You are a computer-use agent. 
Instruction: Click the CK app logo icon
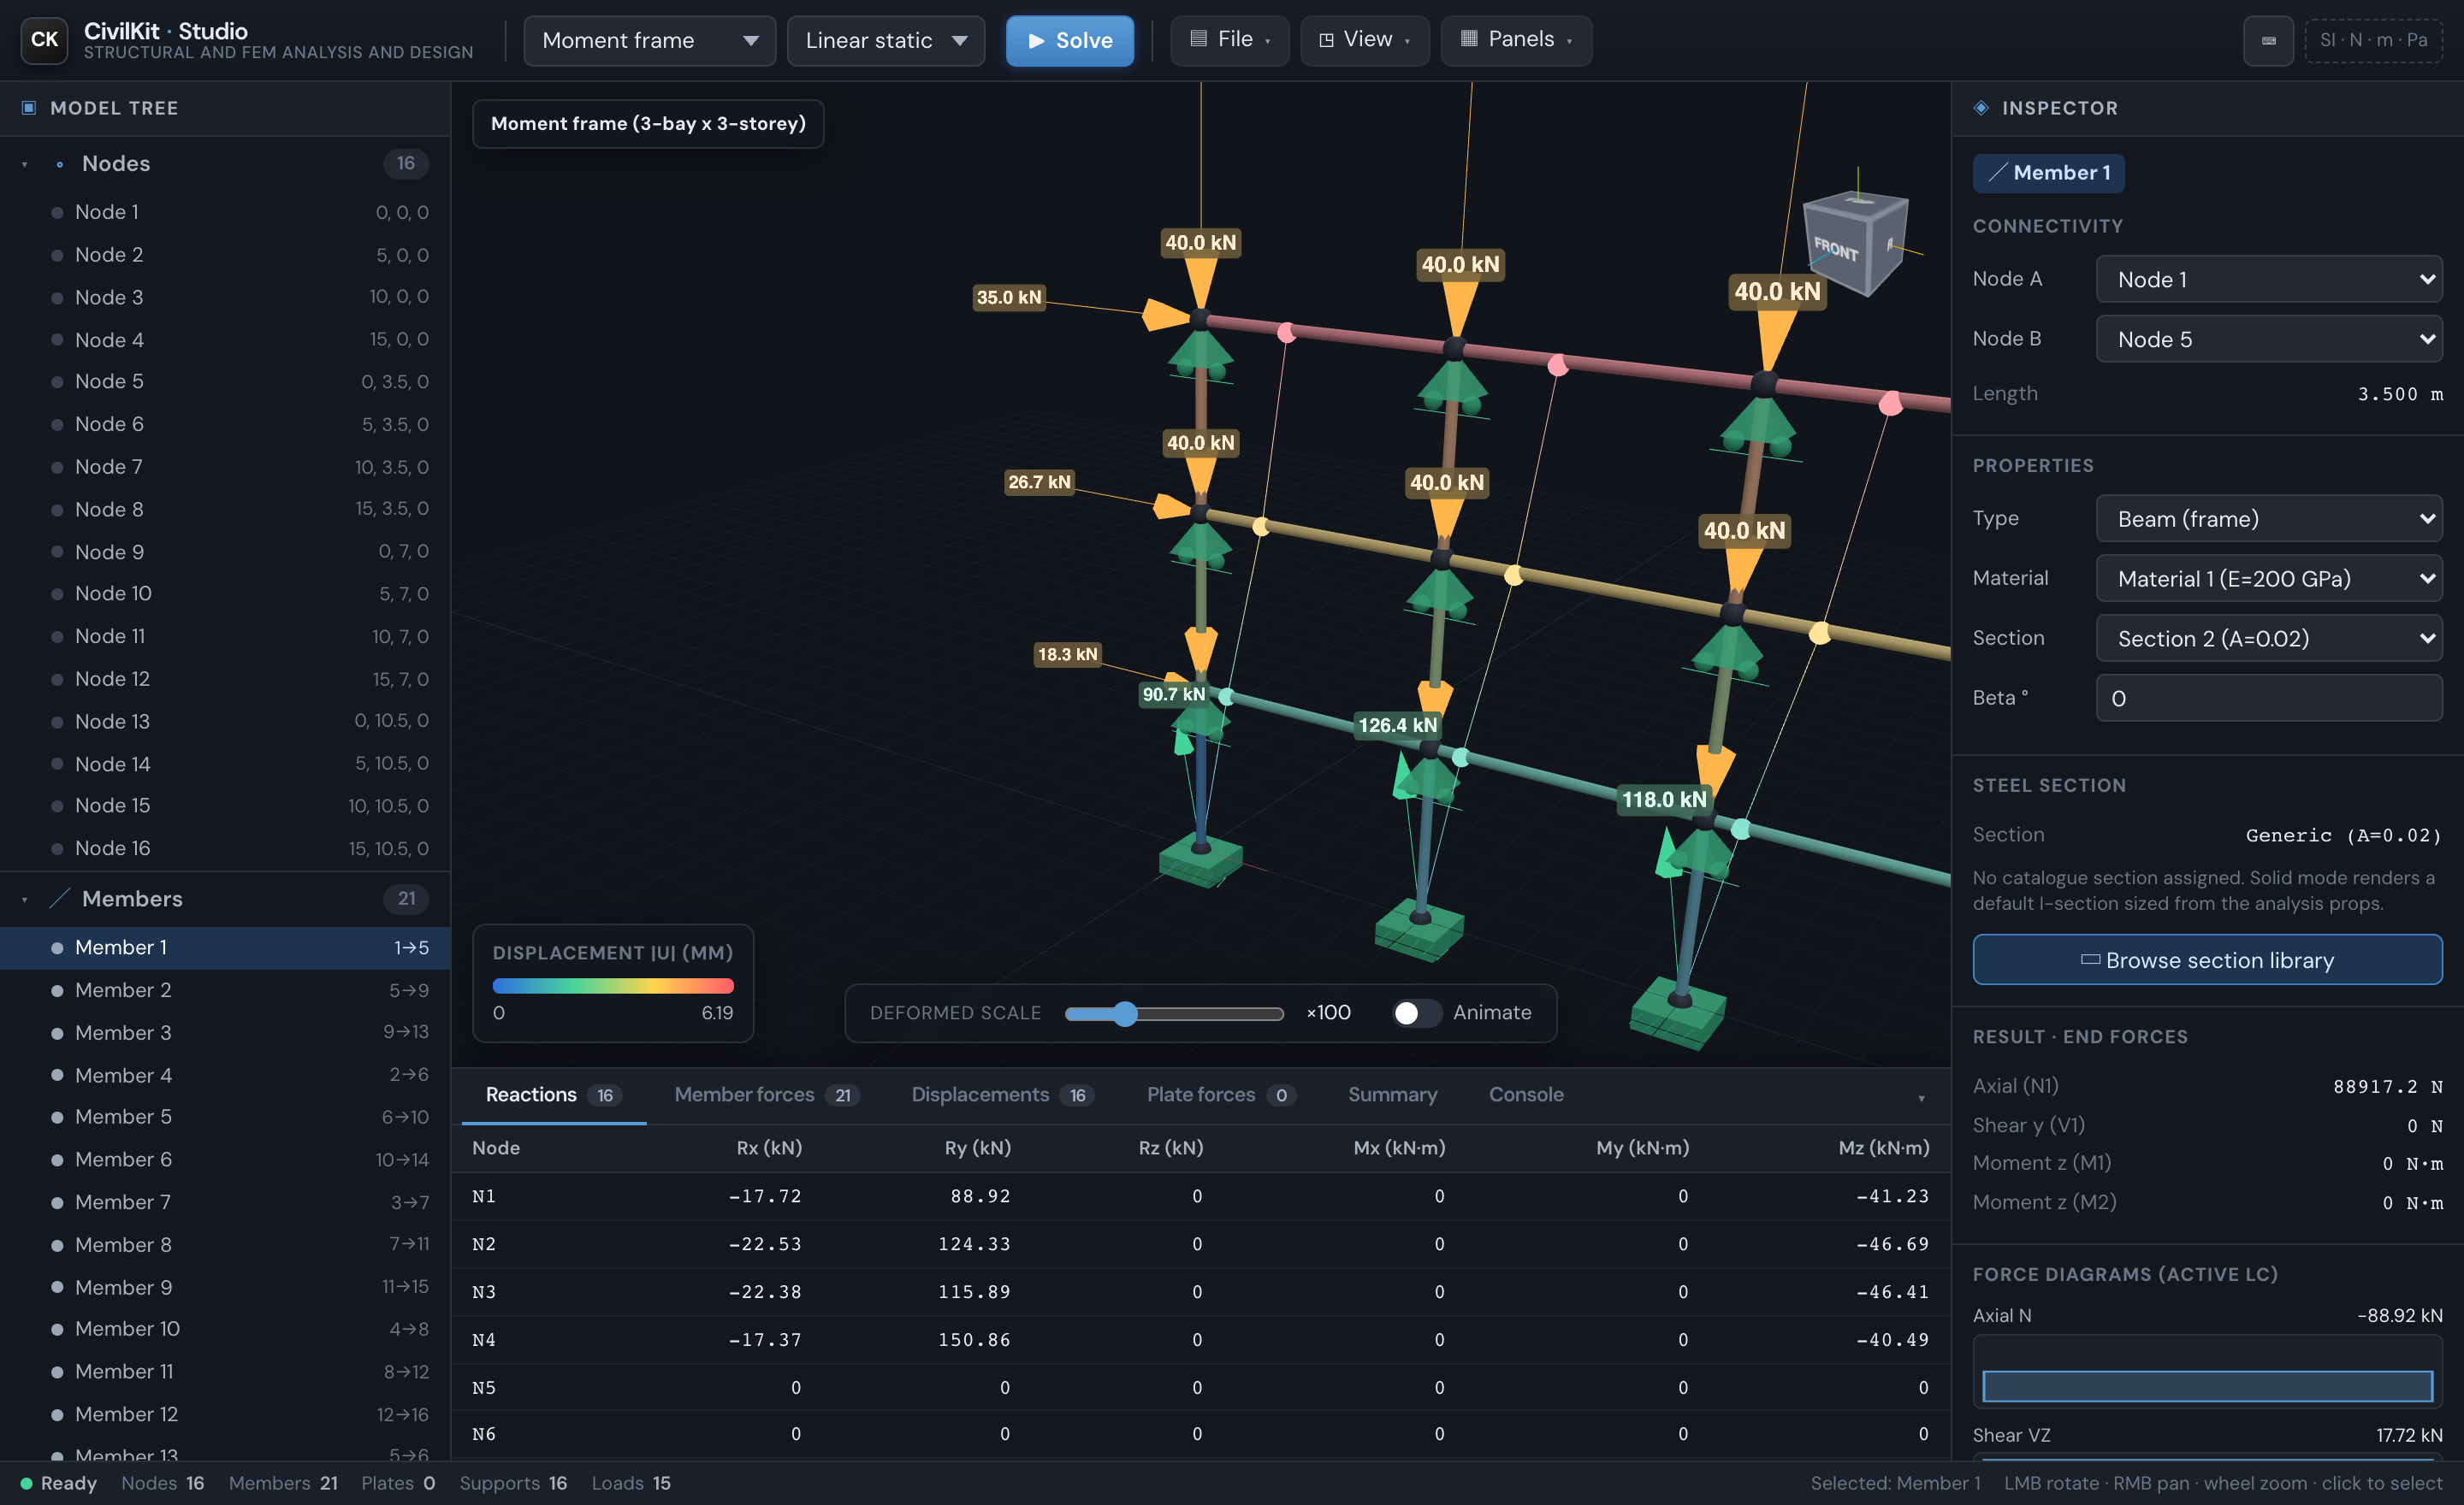point(44,40)
